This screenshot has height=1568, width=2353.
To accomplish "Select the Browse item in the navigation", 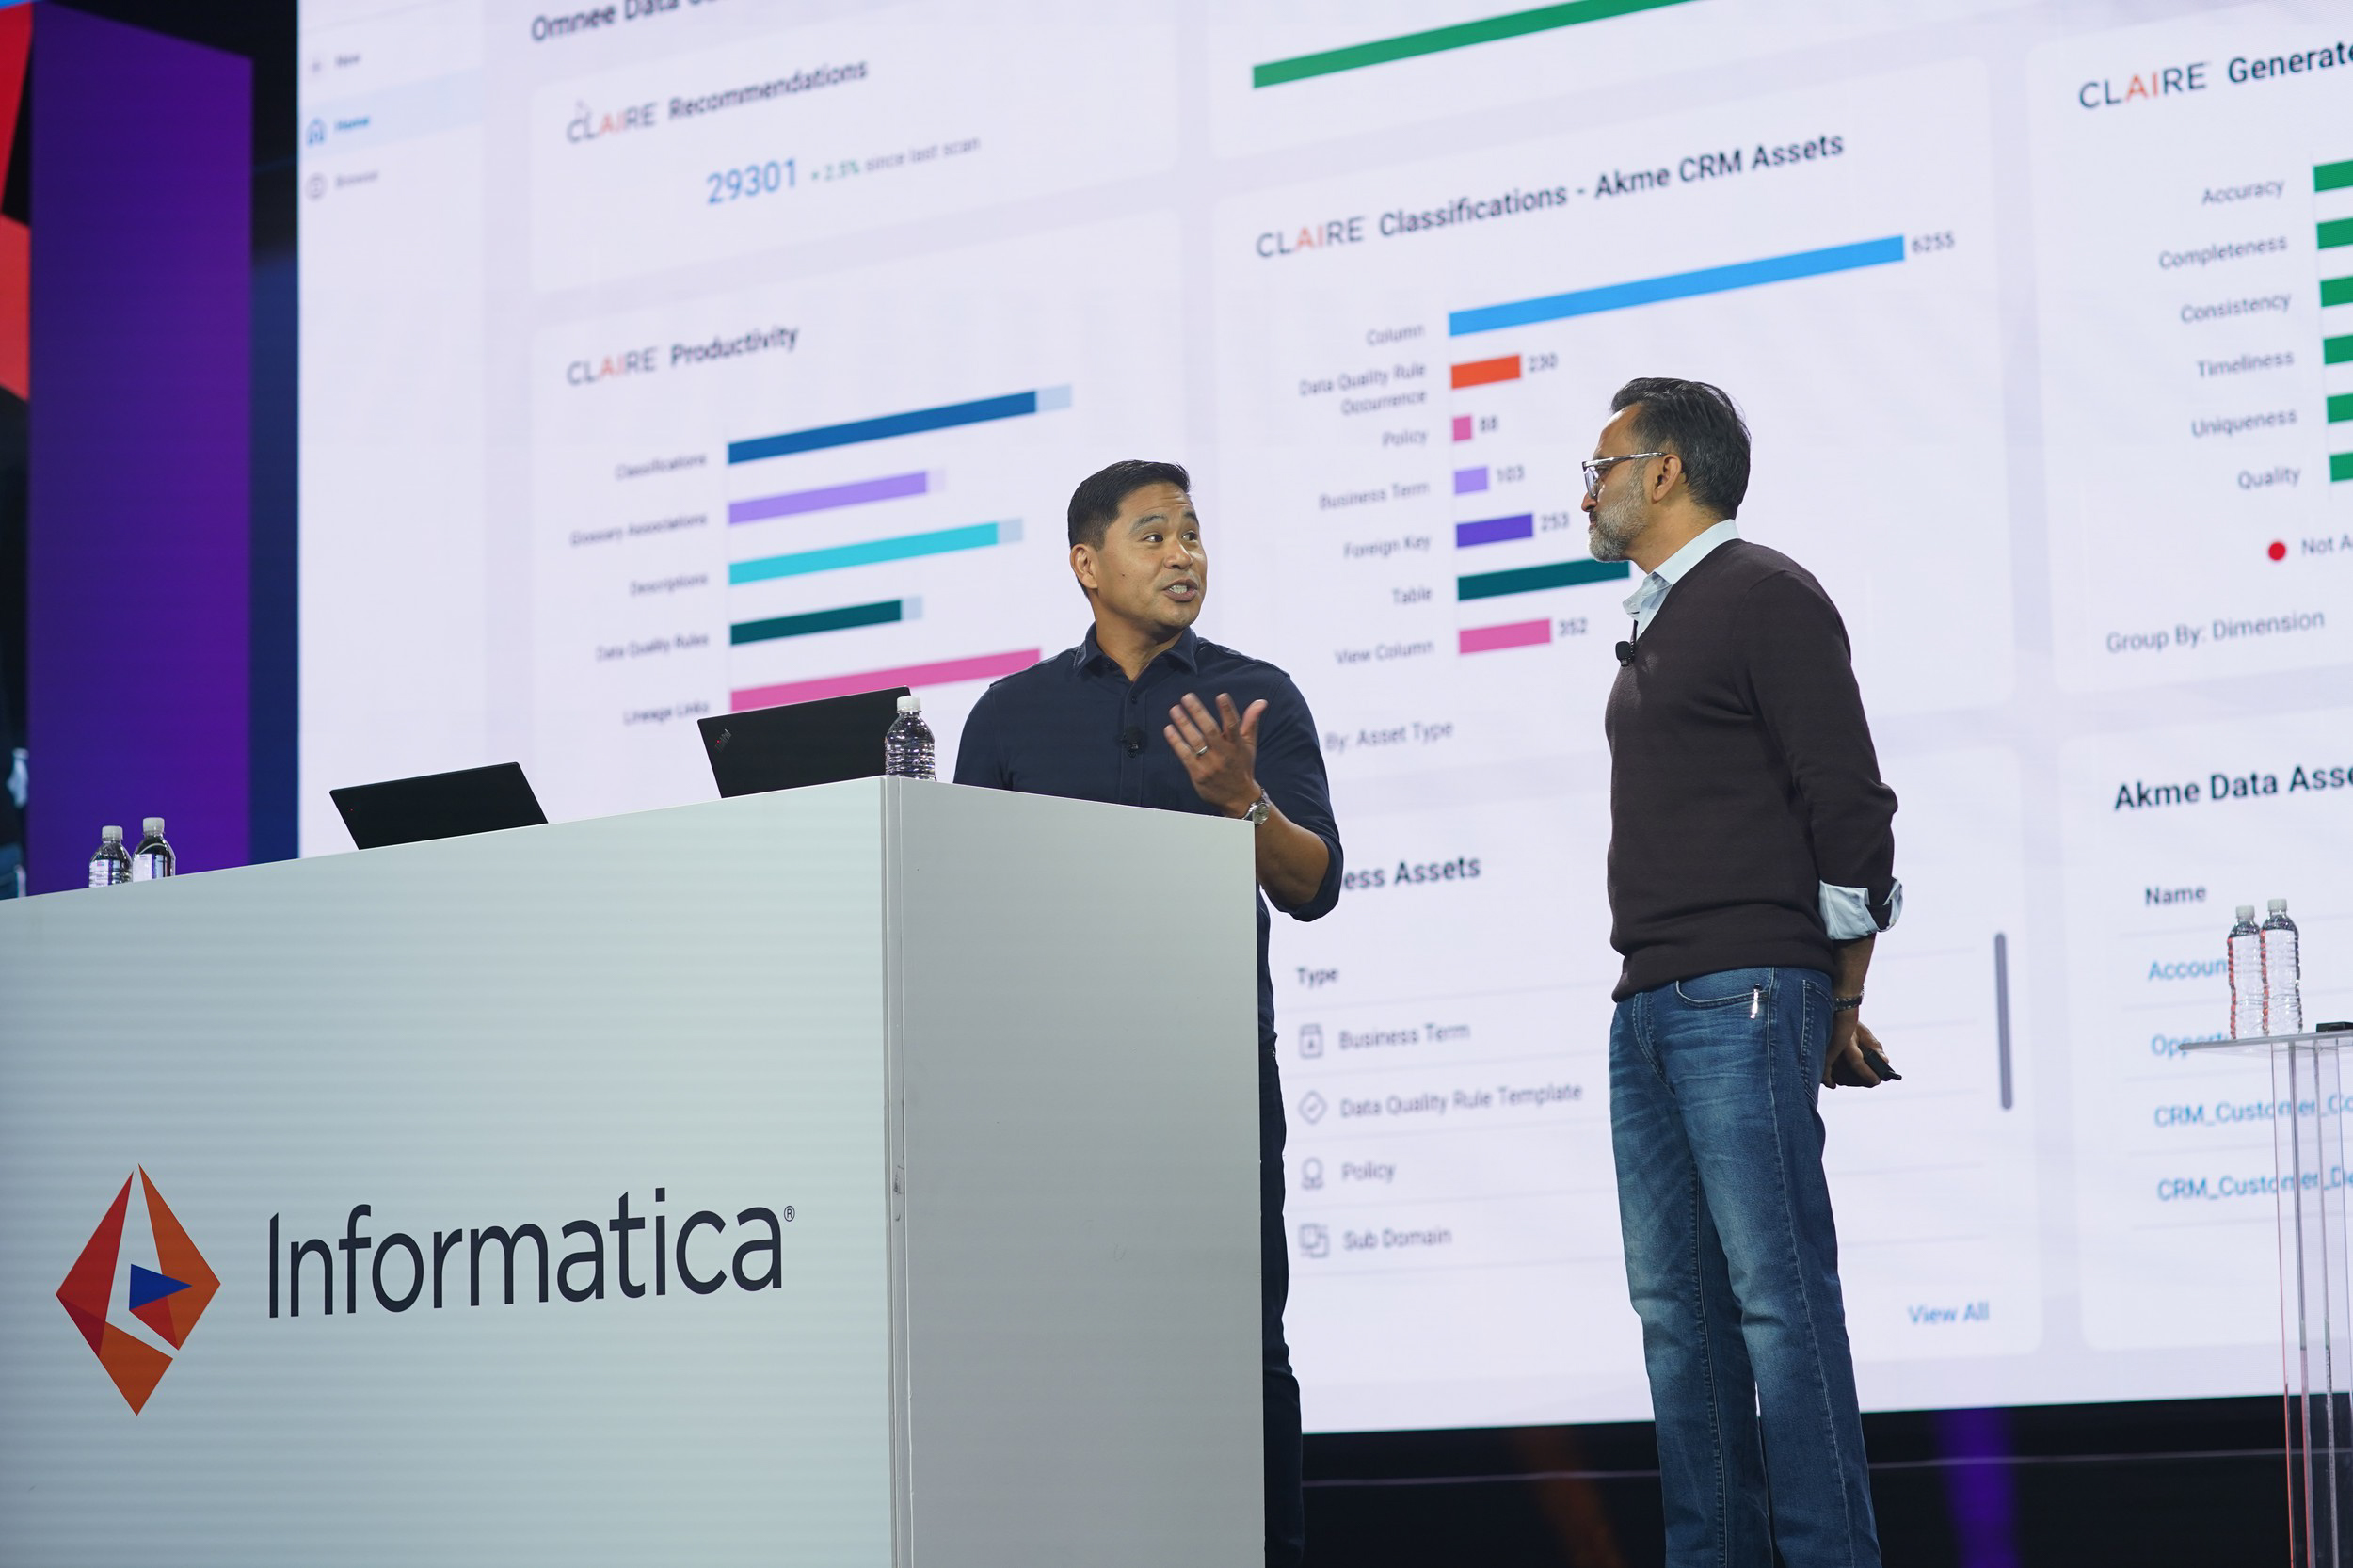I will (356, 180).
